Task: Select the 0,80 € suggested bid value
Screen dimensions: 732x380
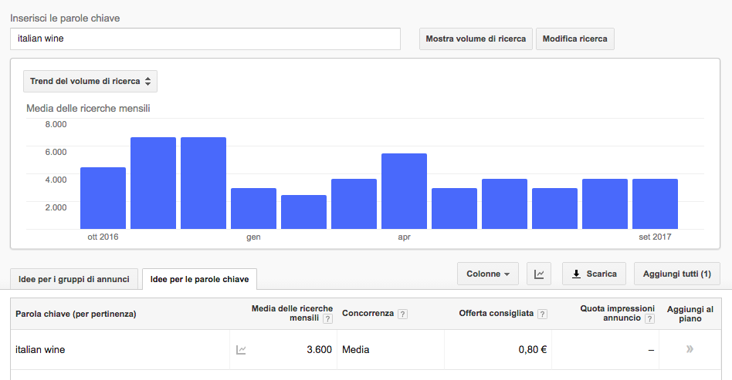Action: click(533, 350)
